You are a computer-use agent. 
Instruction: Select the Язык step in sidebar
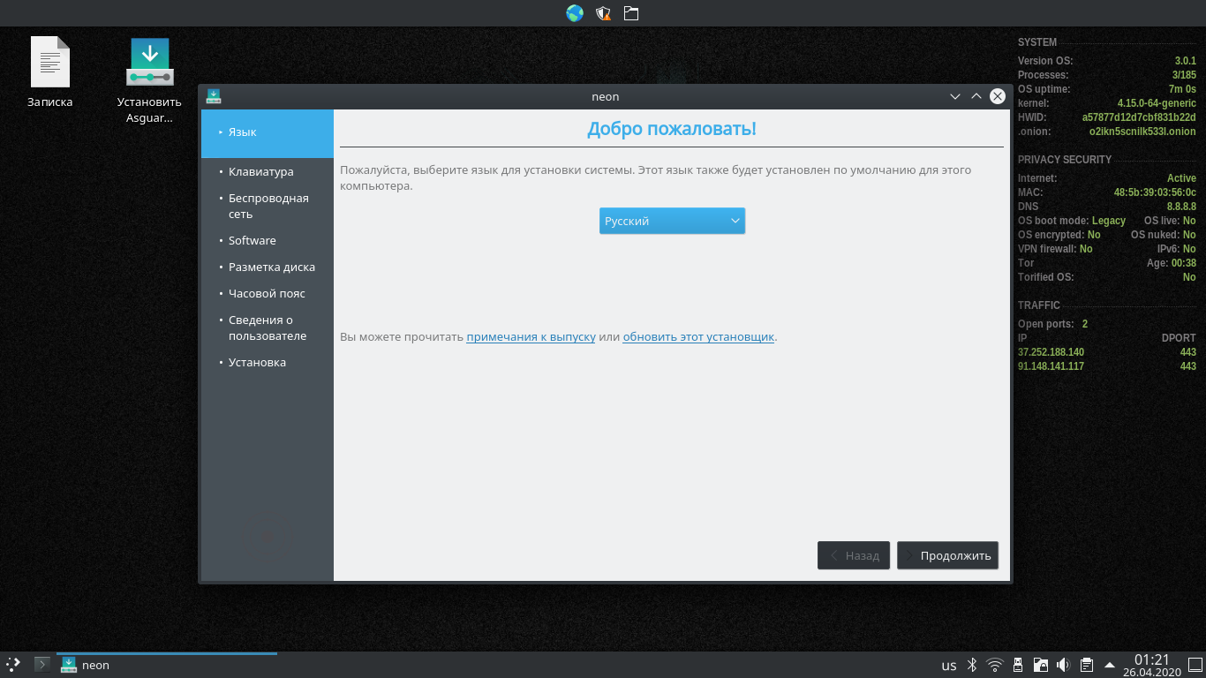[268, 132]
